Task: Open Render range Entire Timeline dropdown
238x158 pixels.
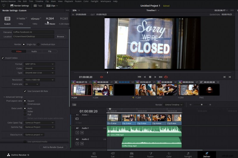Action: 174,105
